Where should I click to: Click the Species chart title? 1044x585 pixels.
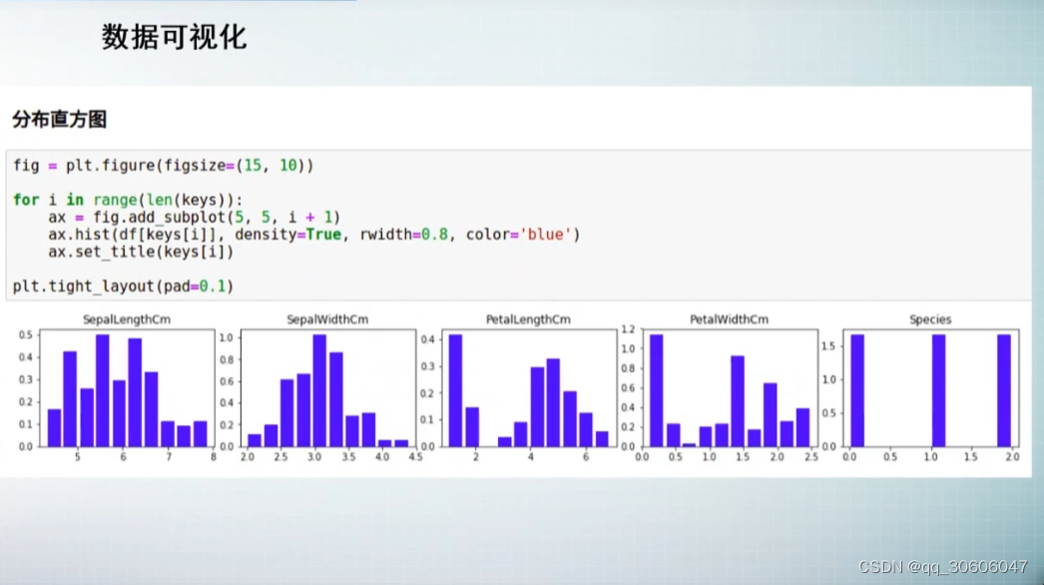(930, 319)
